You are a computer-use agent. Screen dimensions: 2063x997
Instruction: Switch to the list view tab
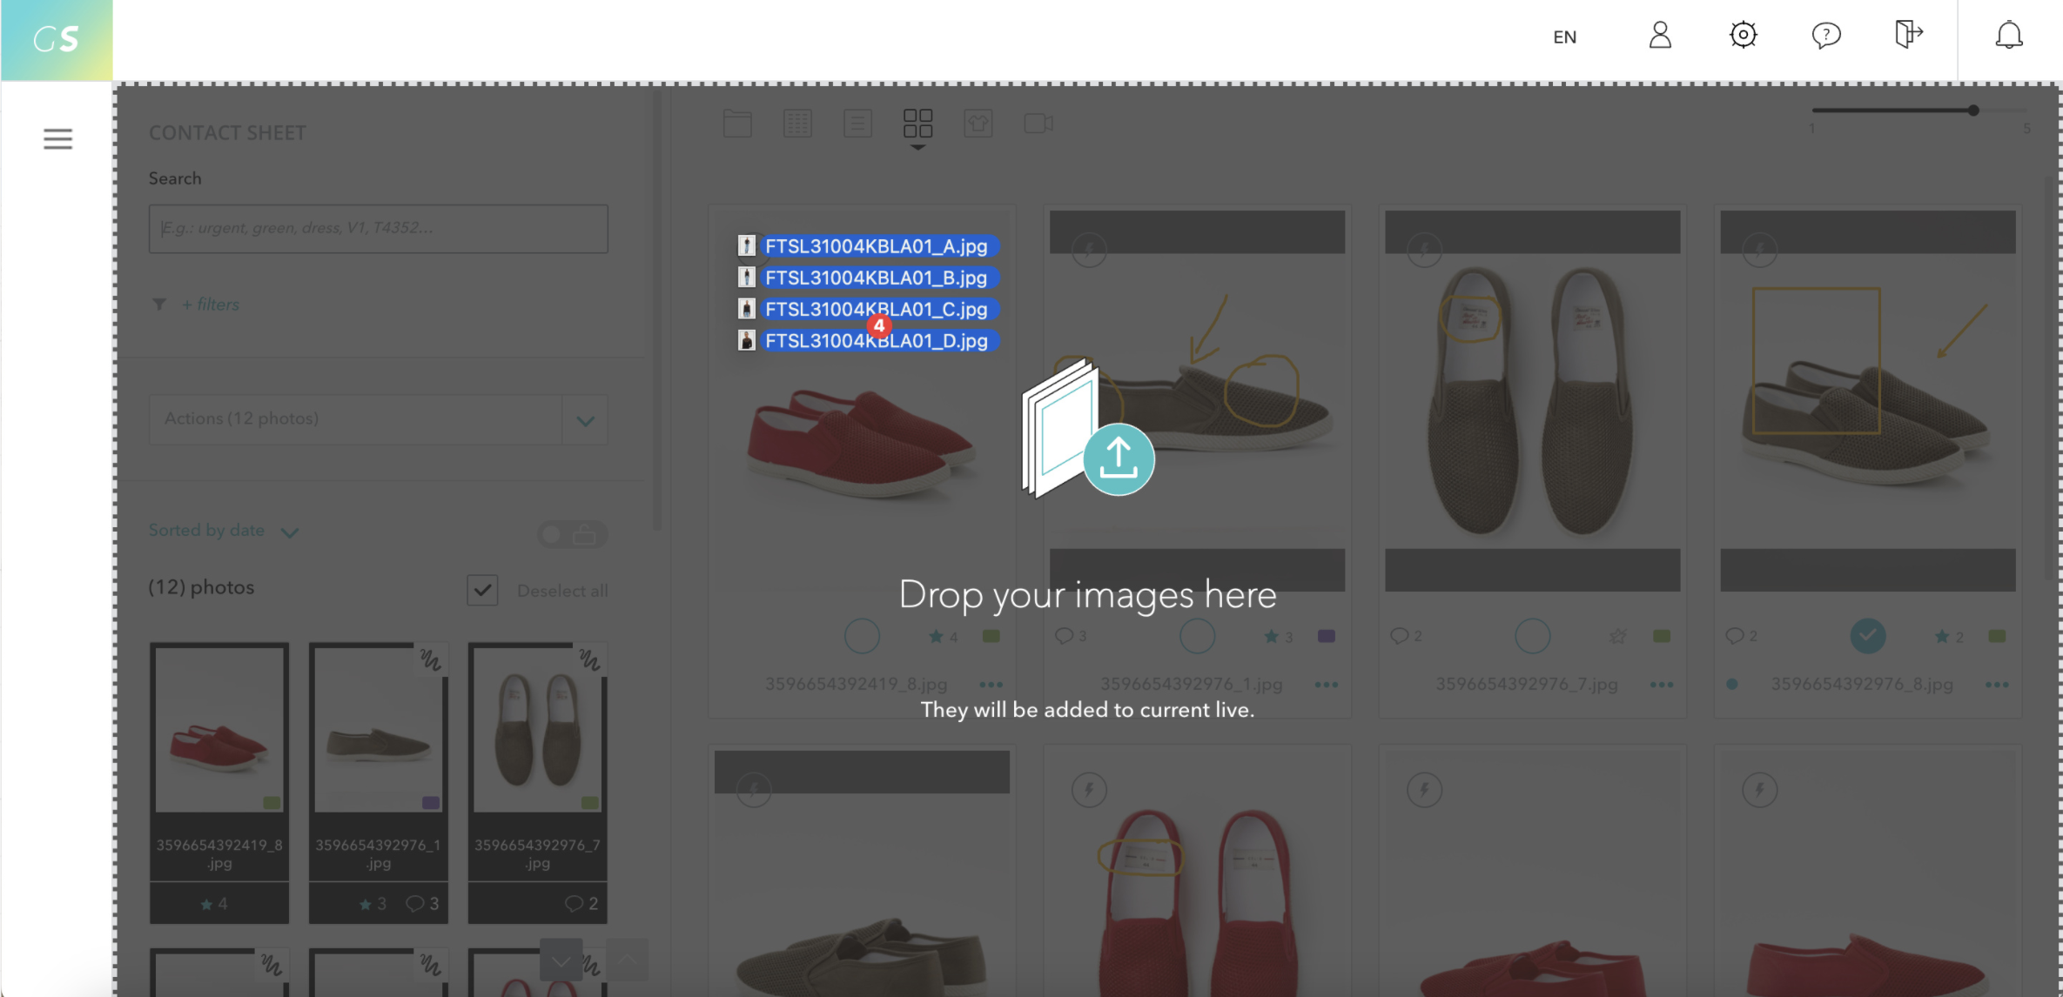click(x=857, y=124)
